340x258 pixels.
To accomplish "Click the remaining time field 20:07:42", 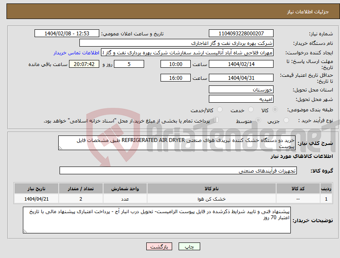I will point(84,64).
